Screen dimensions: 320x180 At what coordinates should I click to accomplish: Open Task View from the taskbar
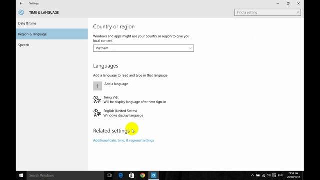point(109,175)
